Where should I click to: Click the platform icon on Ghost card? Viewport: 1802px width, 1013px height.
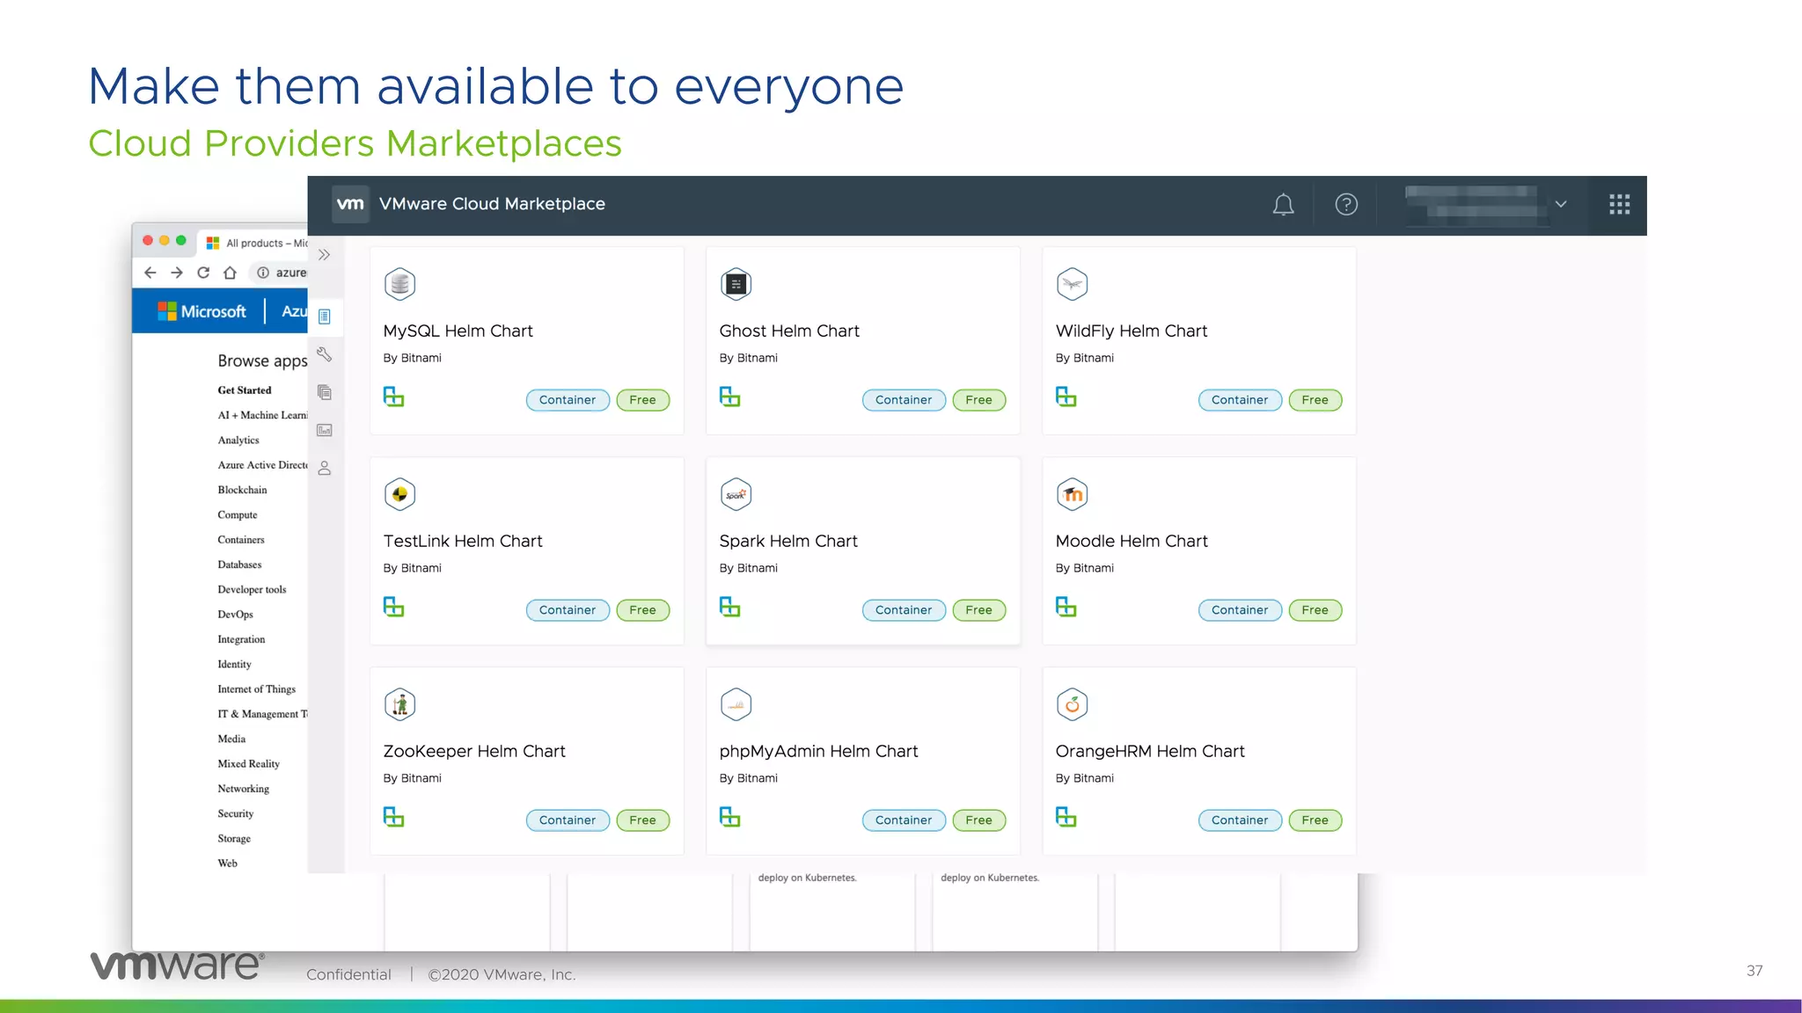point(729,397)
